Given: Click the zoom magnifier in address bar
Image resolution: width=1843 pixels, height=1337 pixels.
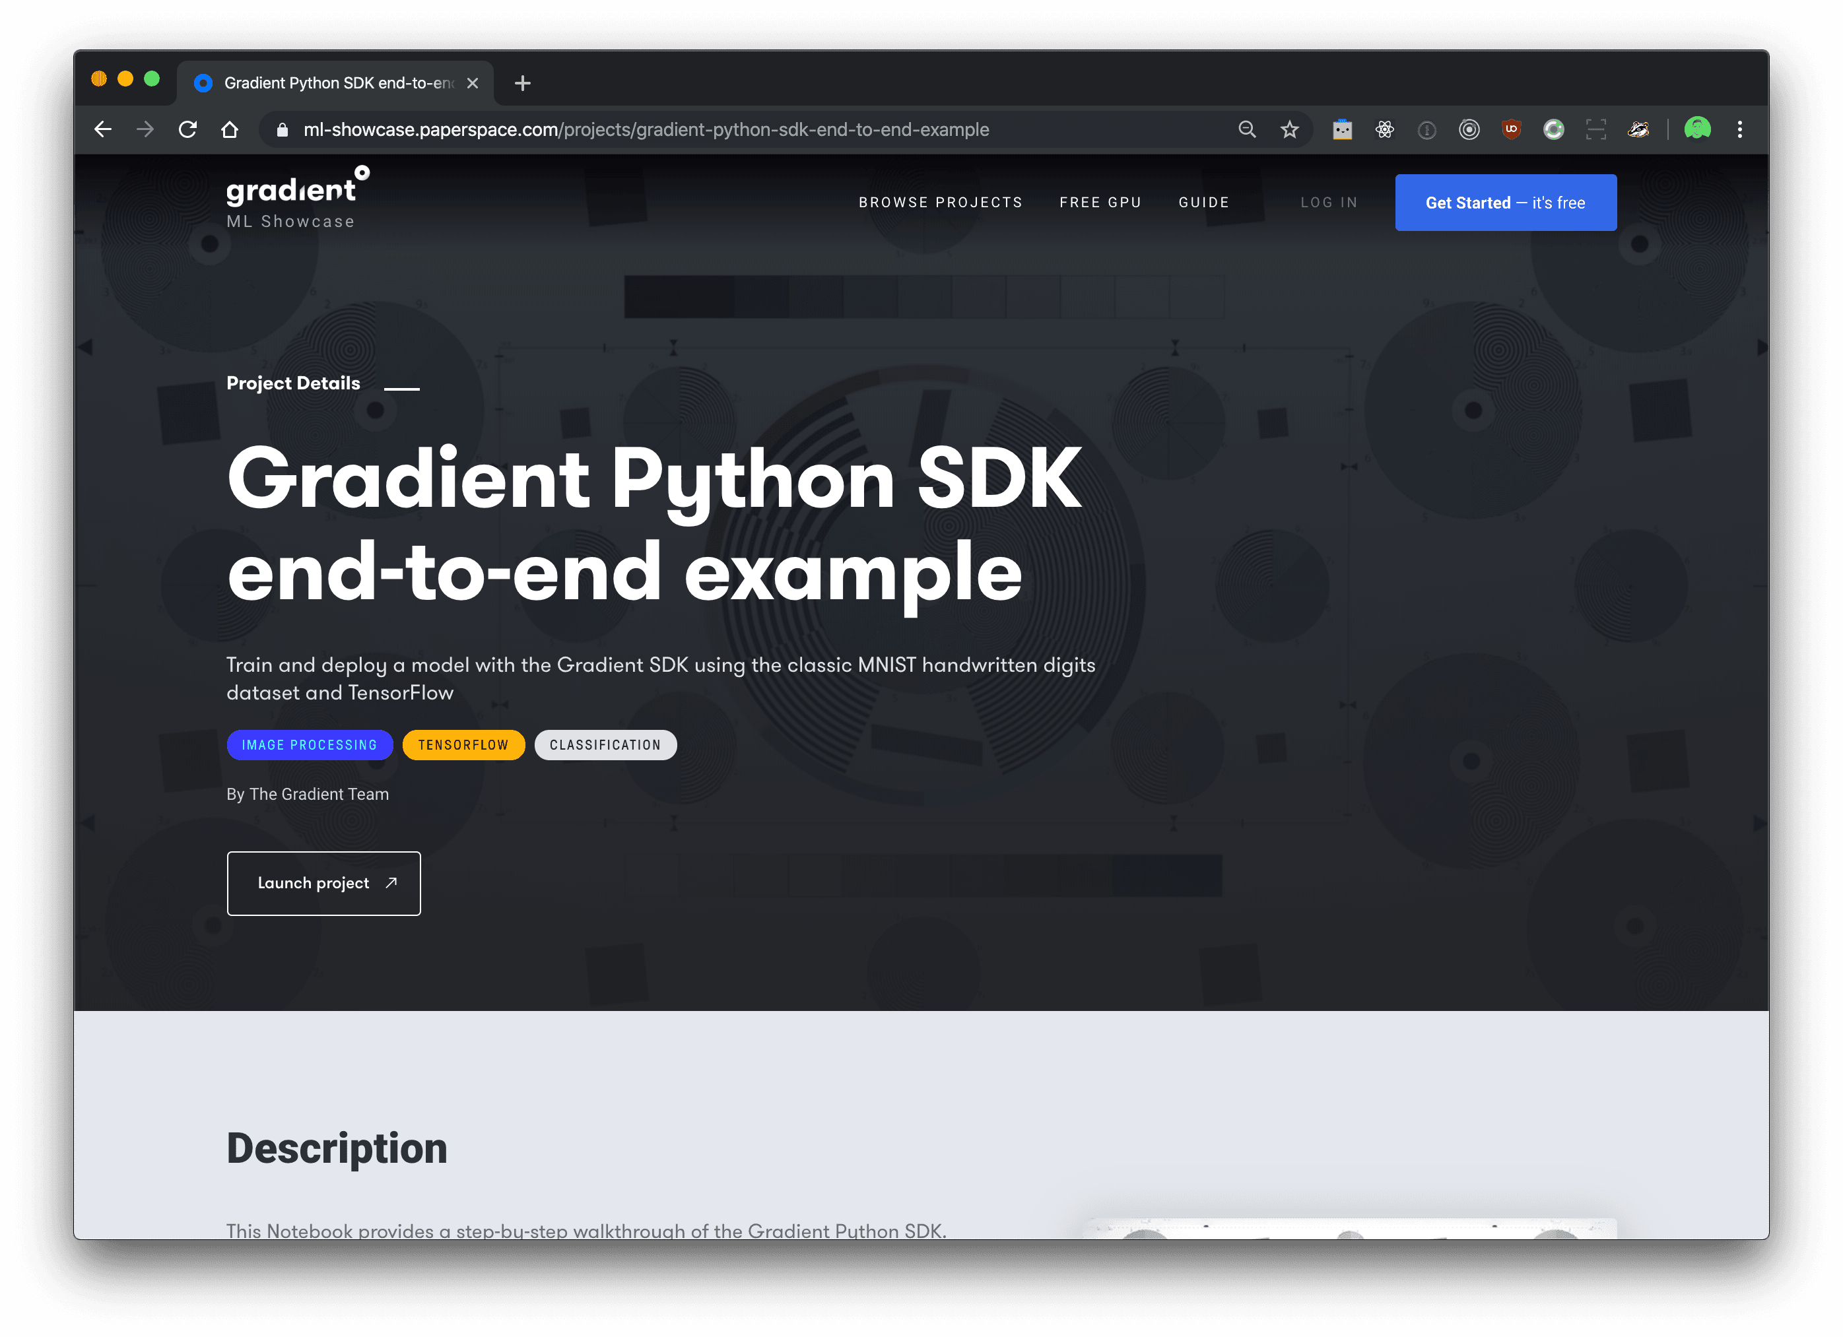Looking at the screenshot, I should point(1246,129).
